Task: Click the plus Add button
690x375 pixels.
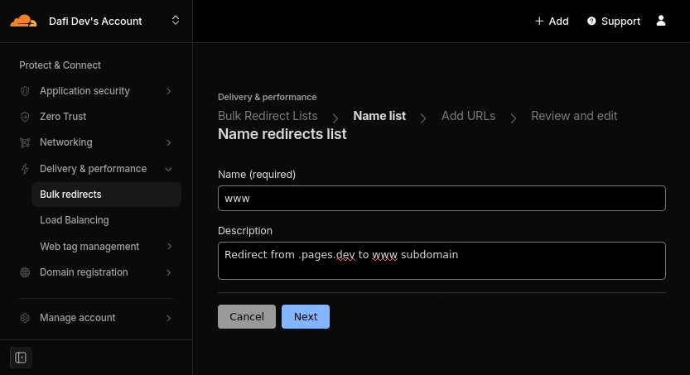Action: tap(552, 21)
